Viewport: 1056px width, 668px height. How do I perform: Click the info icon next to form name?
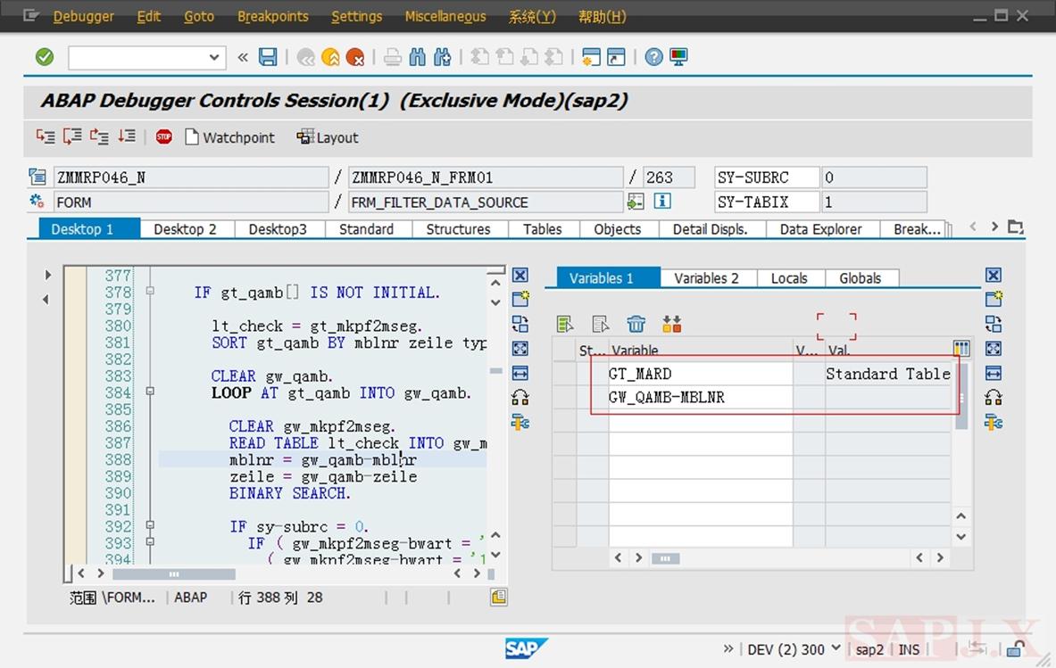662,202
